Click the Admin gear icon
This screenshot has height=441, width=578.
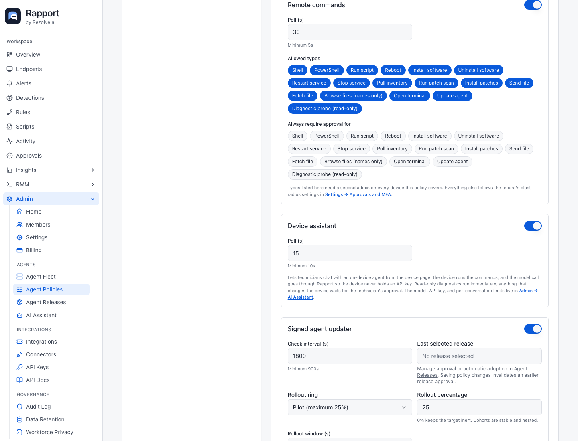[10, 199]
